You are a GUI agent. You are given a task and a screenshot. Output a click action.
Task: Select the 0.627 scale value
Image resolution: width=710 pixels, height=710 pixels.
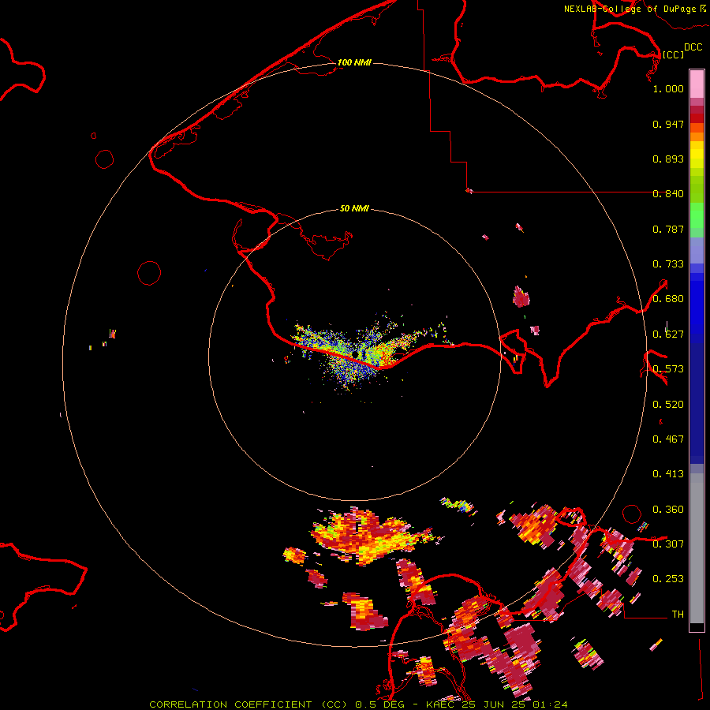[x=668, y=334]
